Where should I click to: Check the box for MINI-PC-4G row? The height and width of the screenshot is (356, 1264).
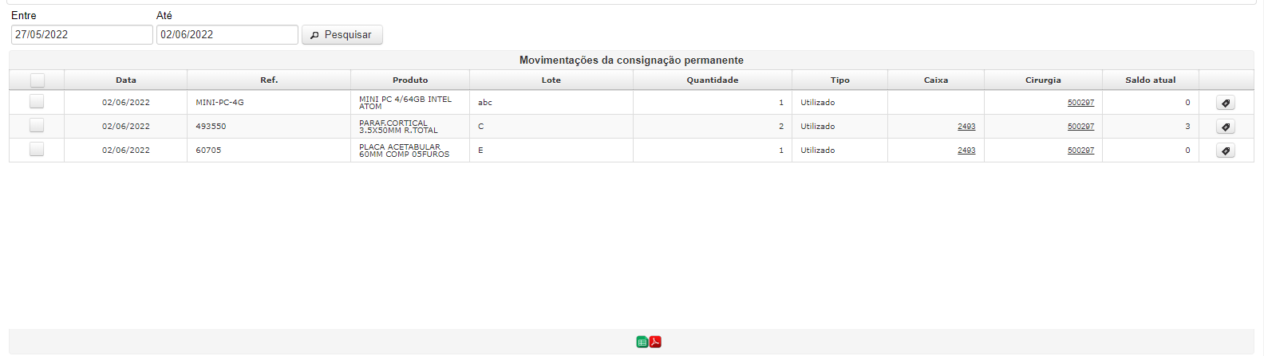pyautogui.click(x=37, y=101)
